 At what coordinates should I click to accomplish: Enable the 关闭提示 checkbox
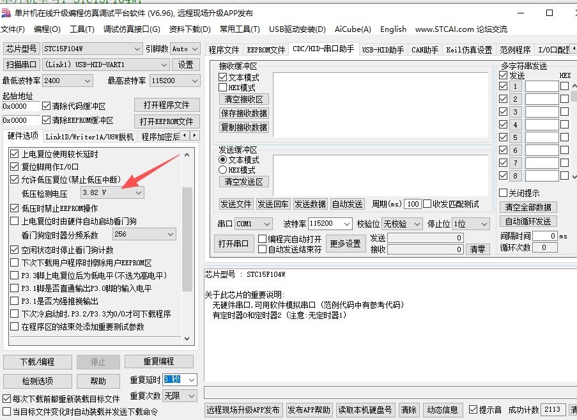point(504,194)
